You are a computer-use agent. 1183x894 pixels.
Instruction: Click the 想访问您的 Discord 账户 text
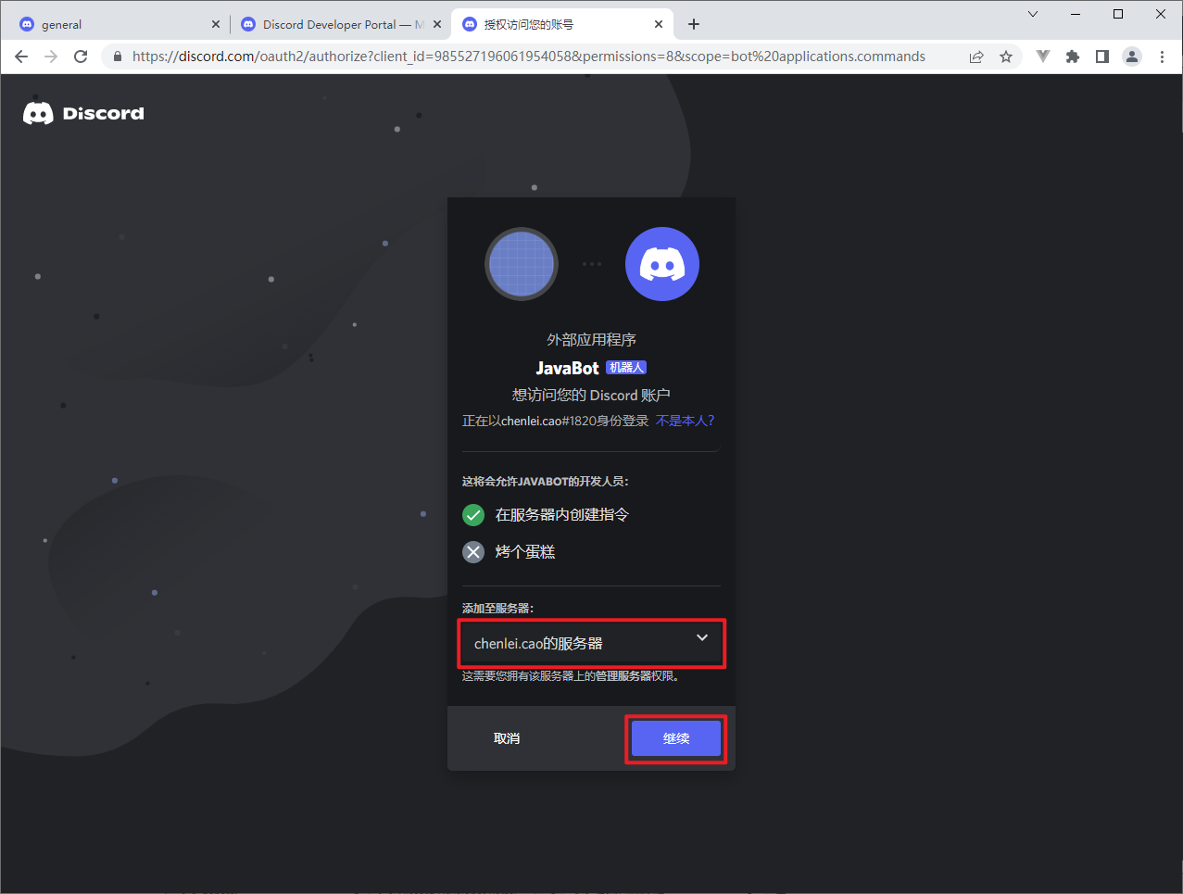pos(591,395)
